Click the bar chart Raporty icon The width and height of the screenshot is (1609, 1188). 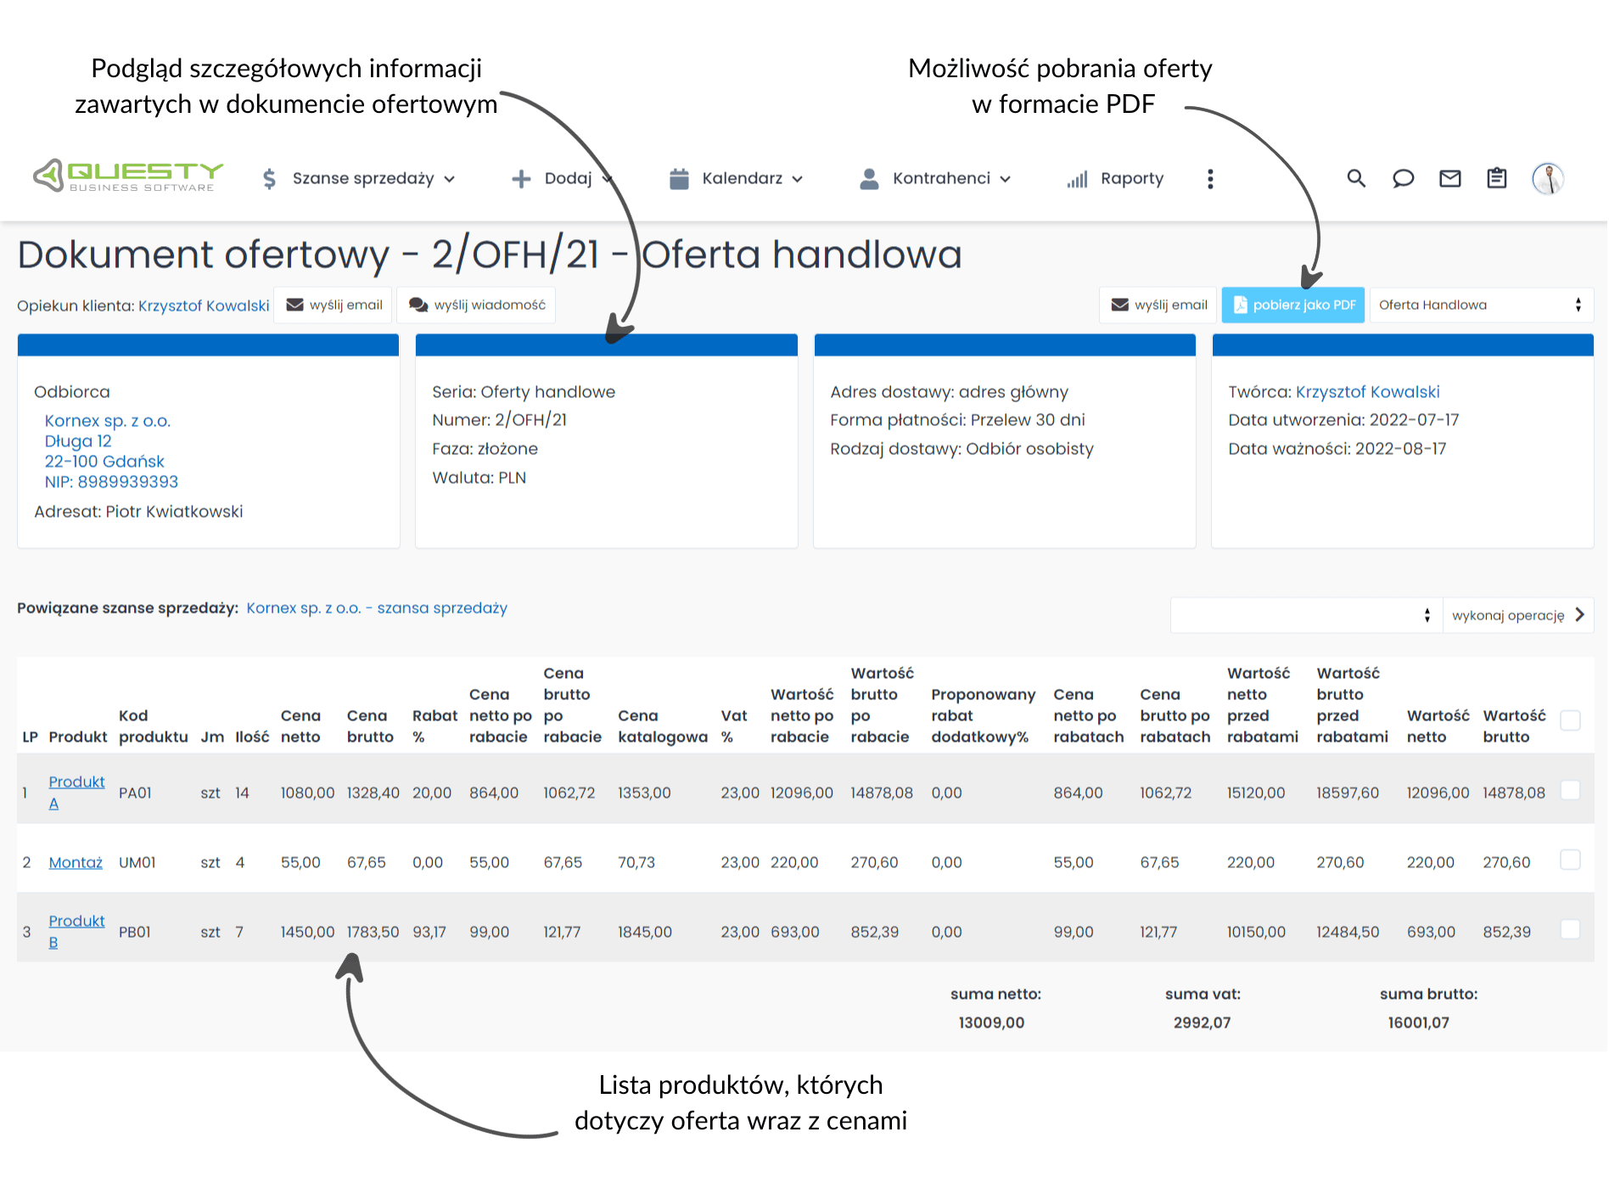[1078, 179]
